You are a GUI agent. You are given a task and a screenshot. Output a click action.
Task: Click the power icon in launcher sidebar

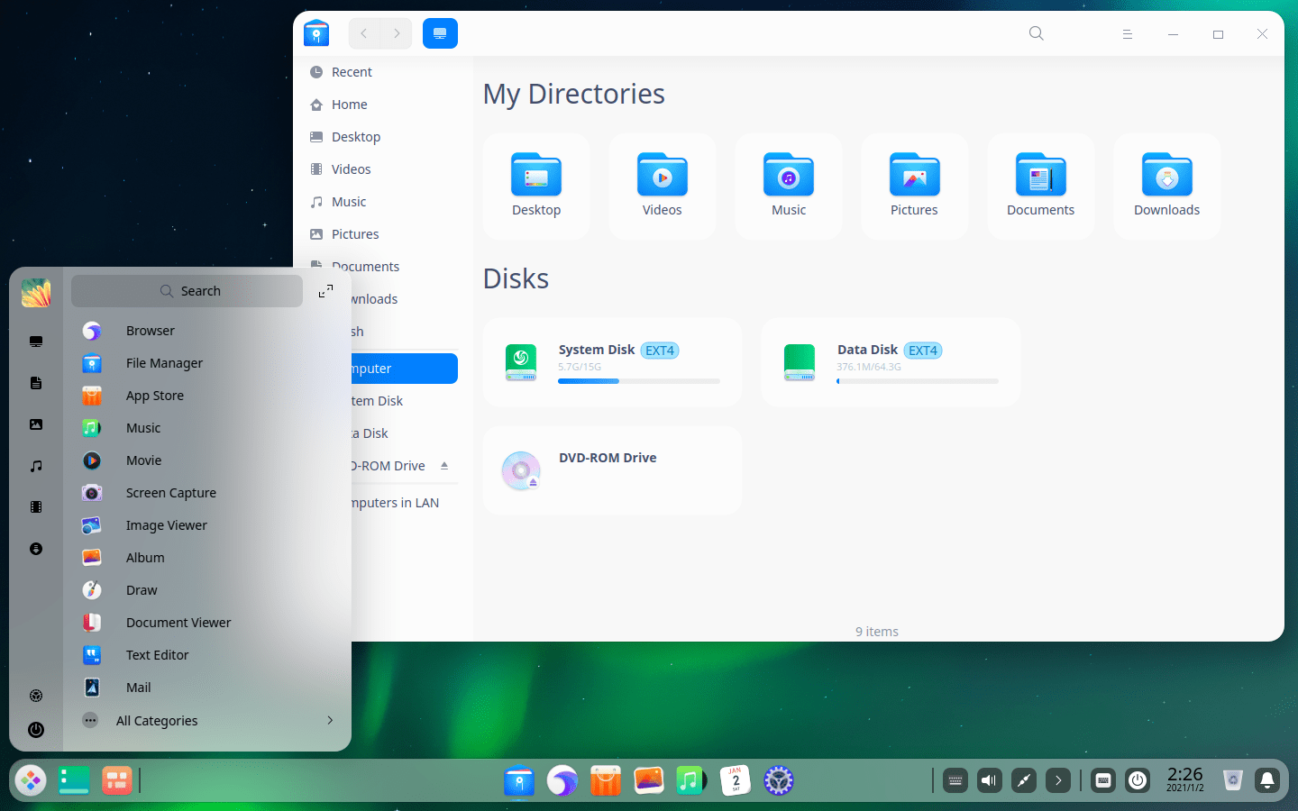pos(36,730)
